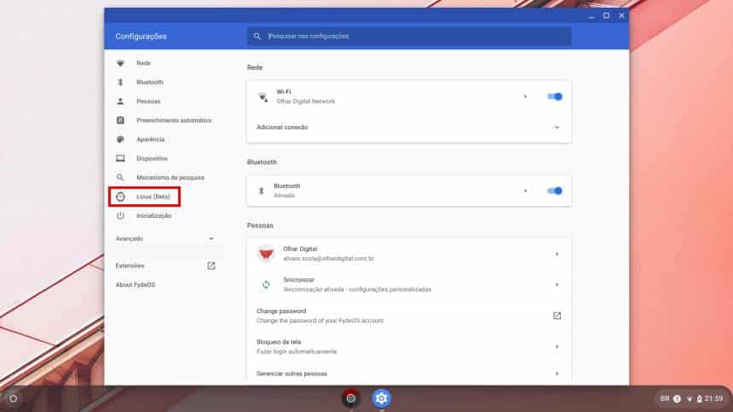This screenshot has height=412, width=733.
Task: Click Change password row text
Action: [281, 311]
